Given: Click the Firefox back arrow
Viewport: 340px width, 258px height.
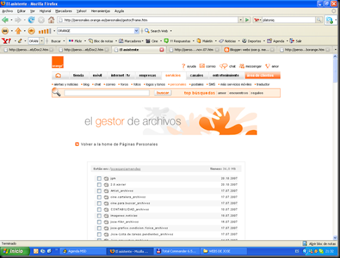Looking at the screenshot, I should tap(5, 20).
